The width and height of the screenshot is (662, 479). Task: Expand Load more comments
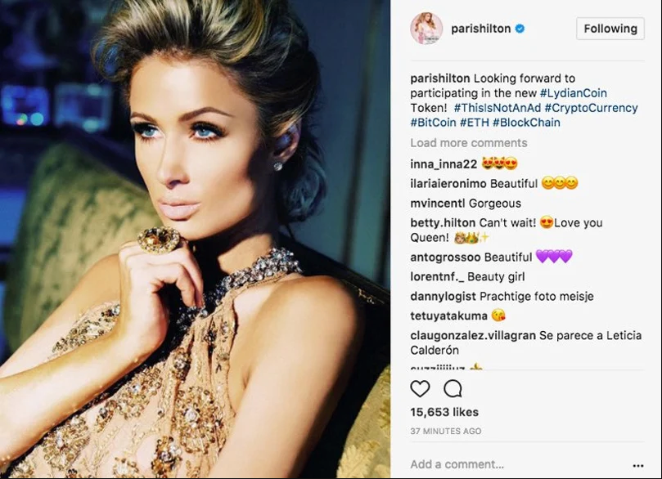pyautogui.click(x=469, y=143)
